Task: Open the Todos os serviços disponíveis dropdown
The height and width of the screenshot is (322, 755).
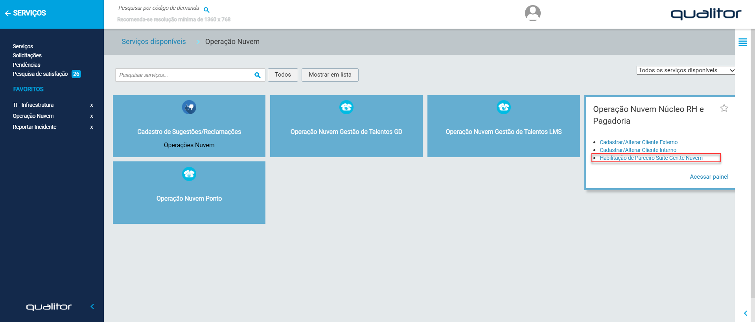Action: (686, 70)
